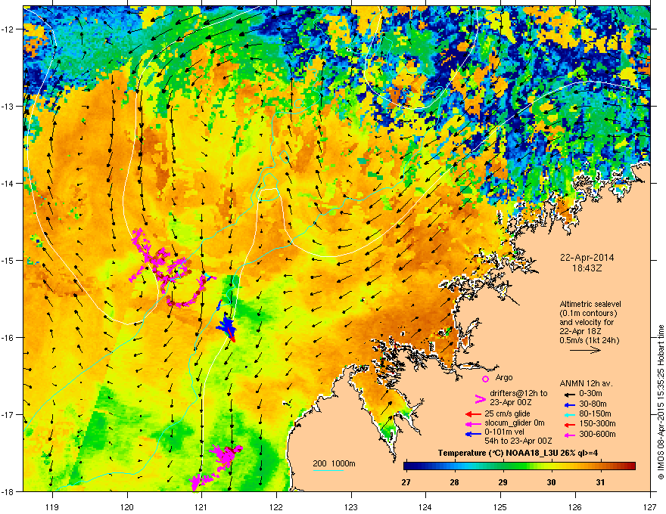The image size is (666, 514).
Task: Click the latitude axis label '-12'
Action: click(x=8, y=29)
